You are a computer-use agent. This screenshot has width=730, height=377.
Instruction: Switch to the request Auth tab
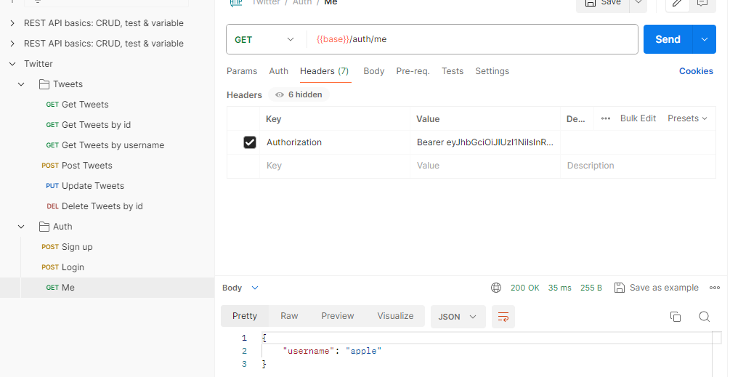(278, 71)
